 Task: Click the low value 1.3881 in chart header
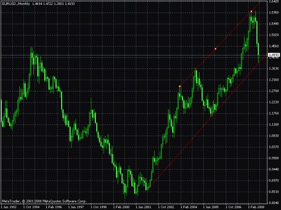tap(59, 4)
